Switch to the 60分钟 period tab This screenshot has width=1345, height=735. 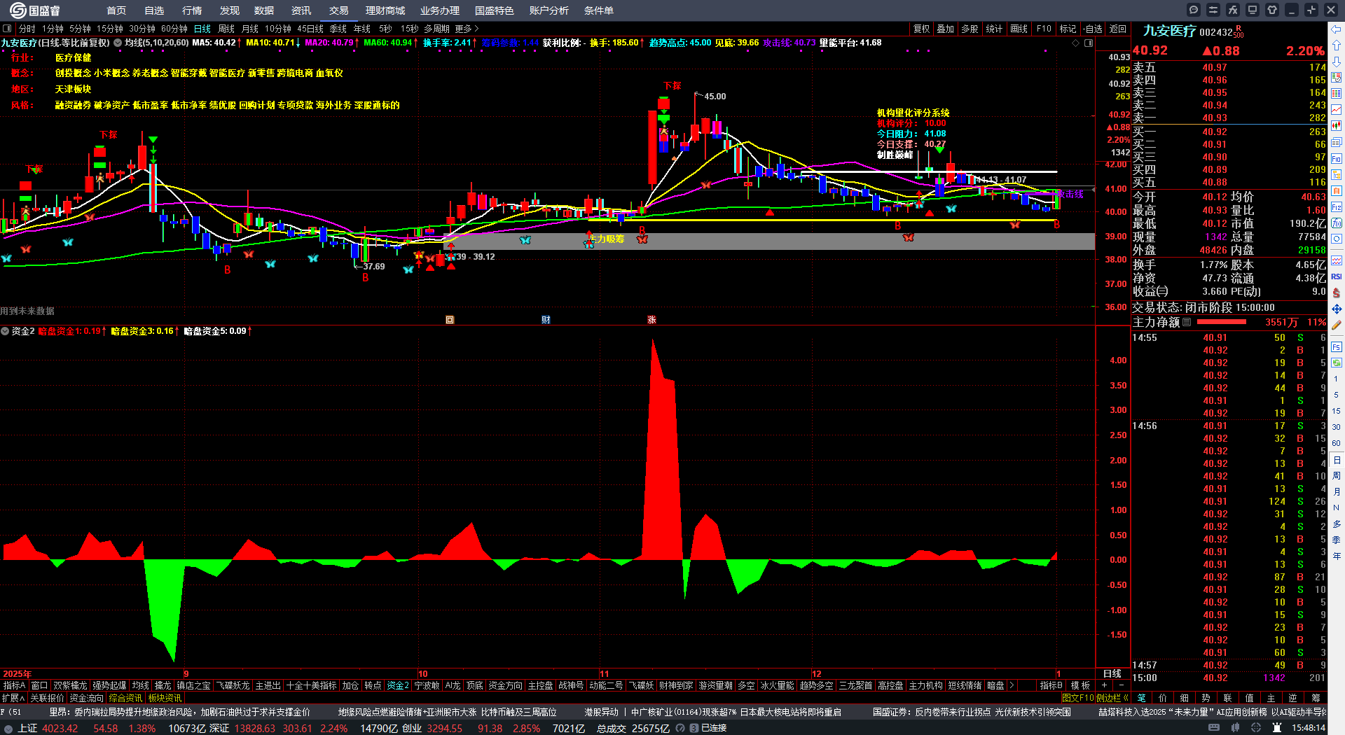click(174, 29)
